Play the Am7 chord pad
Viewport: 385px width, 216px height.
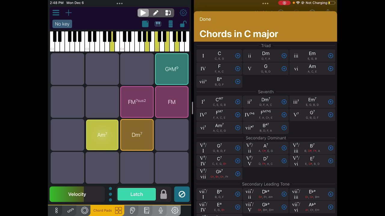(x=102, y=135)
